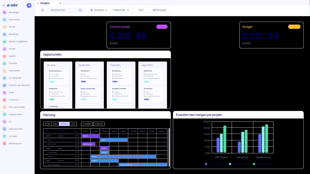
Task: Switch the planning view to Mois
Action: point(55,124)
